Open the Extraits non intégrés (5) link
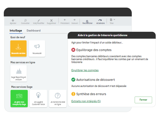The width and height of the screenshot is (167, 124). (86, 101)
